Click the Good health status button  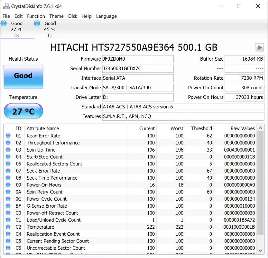[x=23, y=76]
